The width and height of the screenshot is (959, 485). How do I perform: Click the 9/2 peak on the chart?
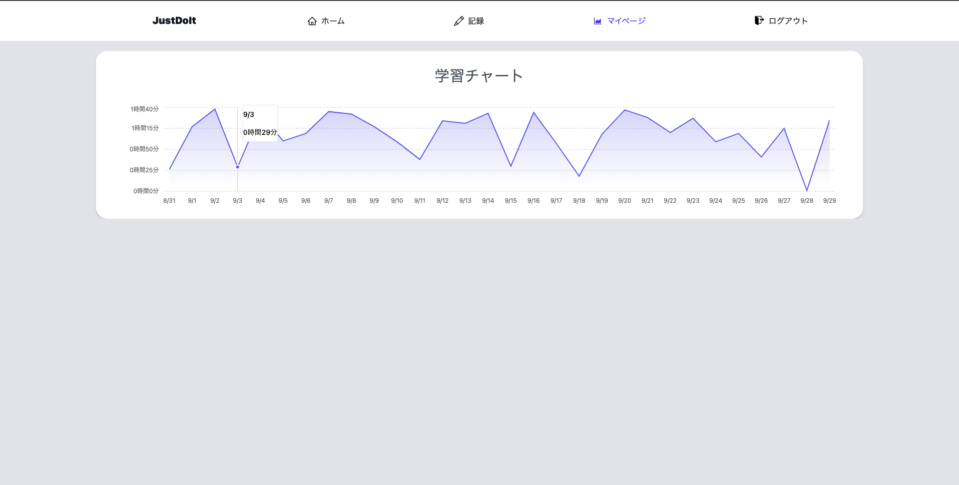tap(215, 109)
